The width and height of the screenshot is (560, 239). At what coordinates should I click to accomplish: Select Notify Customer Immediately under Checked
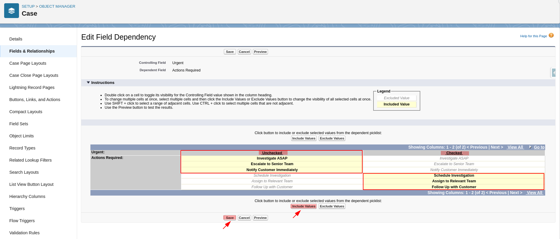pos(454,170)
